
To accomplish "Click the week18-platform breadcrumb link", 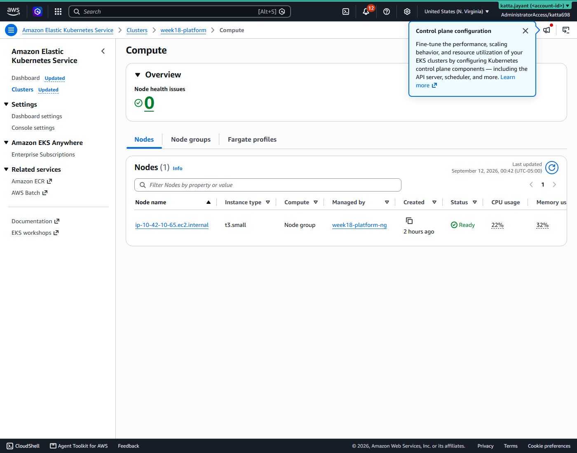I will pos(183,30).
